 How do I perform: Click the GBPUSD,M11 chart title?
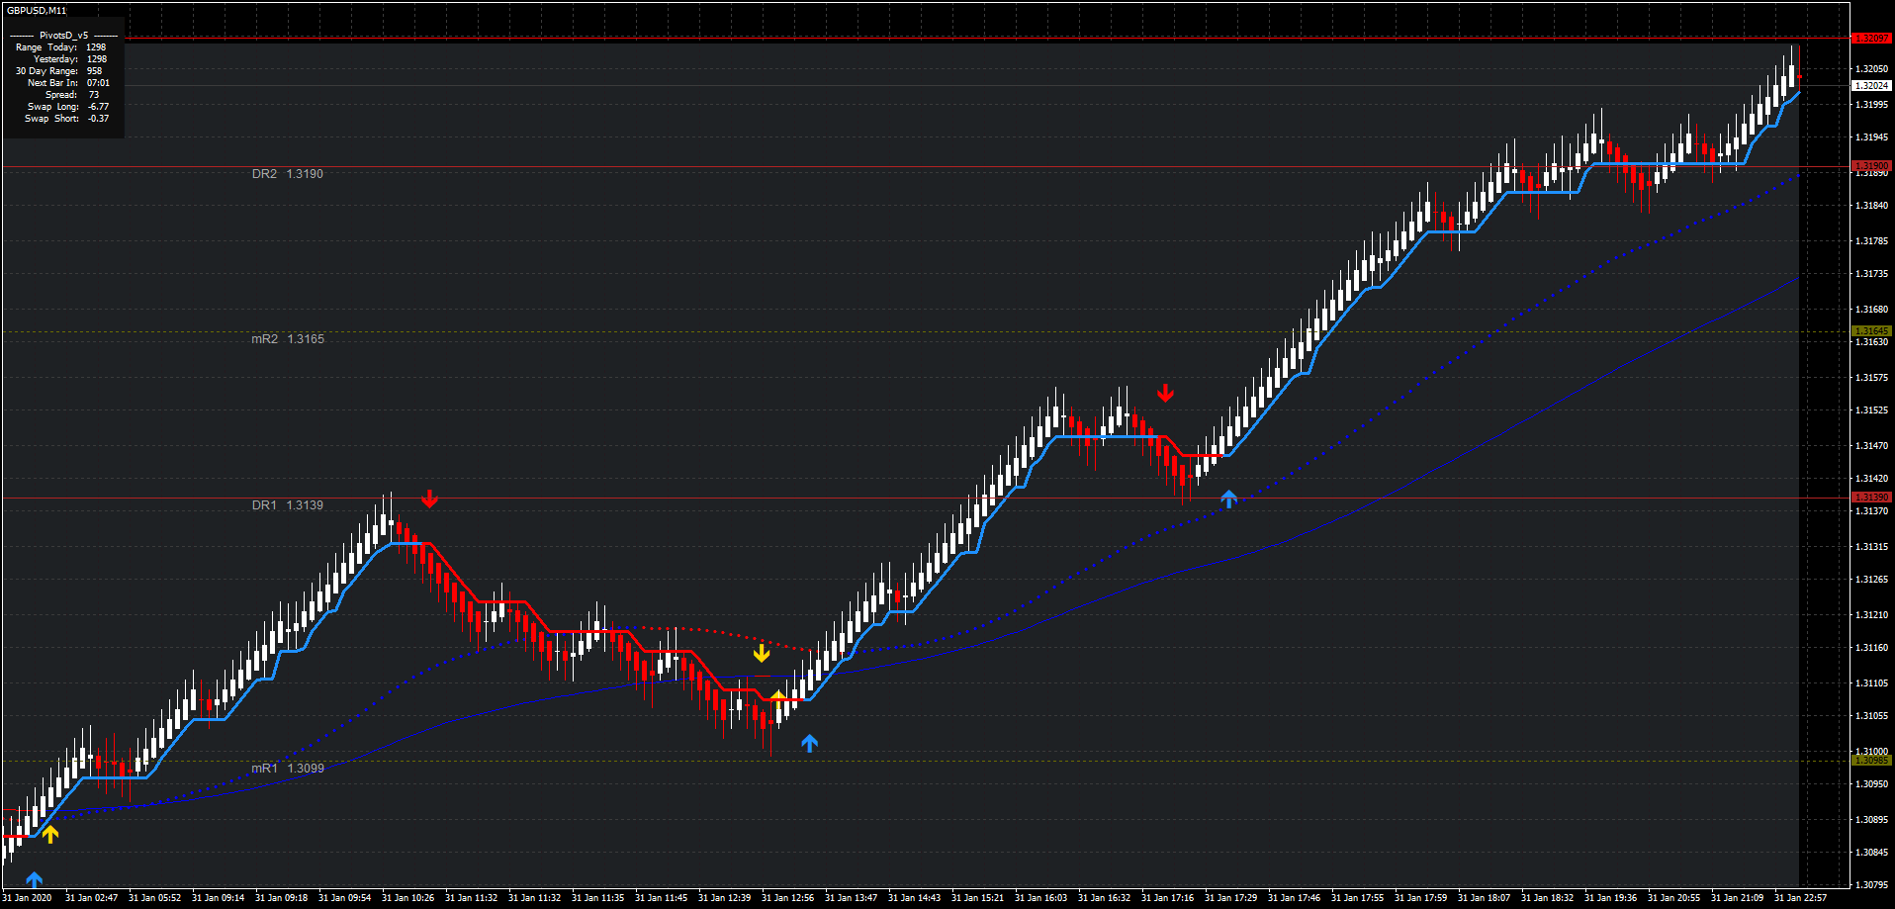37,10
